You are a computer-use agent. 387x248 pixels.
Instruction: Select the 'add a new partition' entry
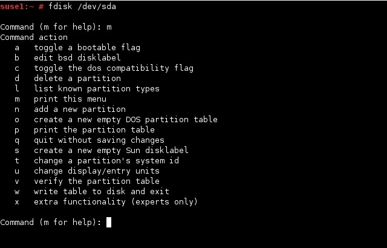80,109
